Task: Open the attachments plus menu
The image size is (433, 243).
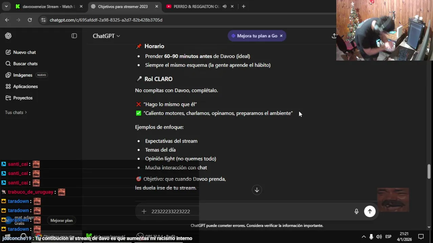Action: coord(144,211)
